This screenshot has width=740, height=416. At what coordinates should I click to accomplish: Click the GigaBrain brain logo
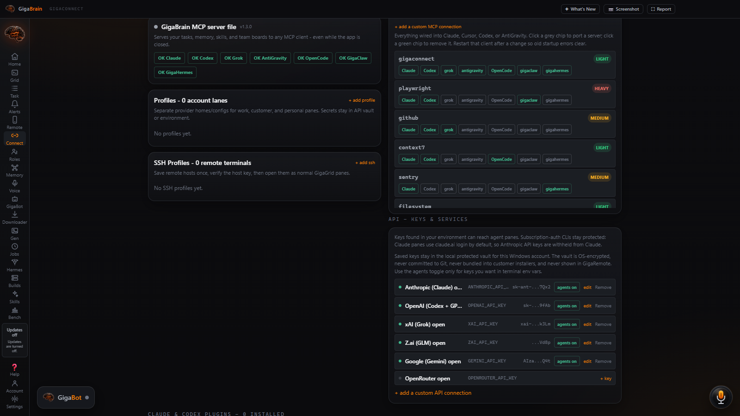pyautogui.click(x=14, y=34)
